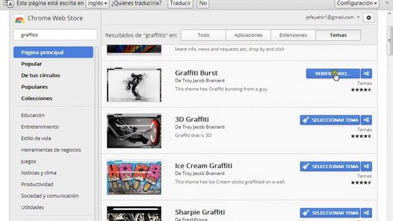
Task: Share the Graffiti Burst theme
Action: [366, 74]
